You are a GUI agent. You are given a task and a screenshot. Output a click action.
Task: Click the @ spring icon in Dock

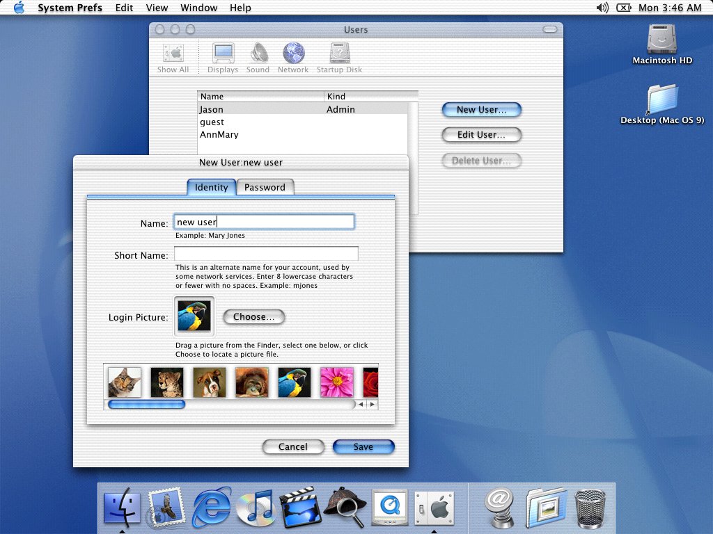coord(499,508)
